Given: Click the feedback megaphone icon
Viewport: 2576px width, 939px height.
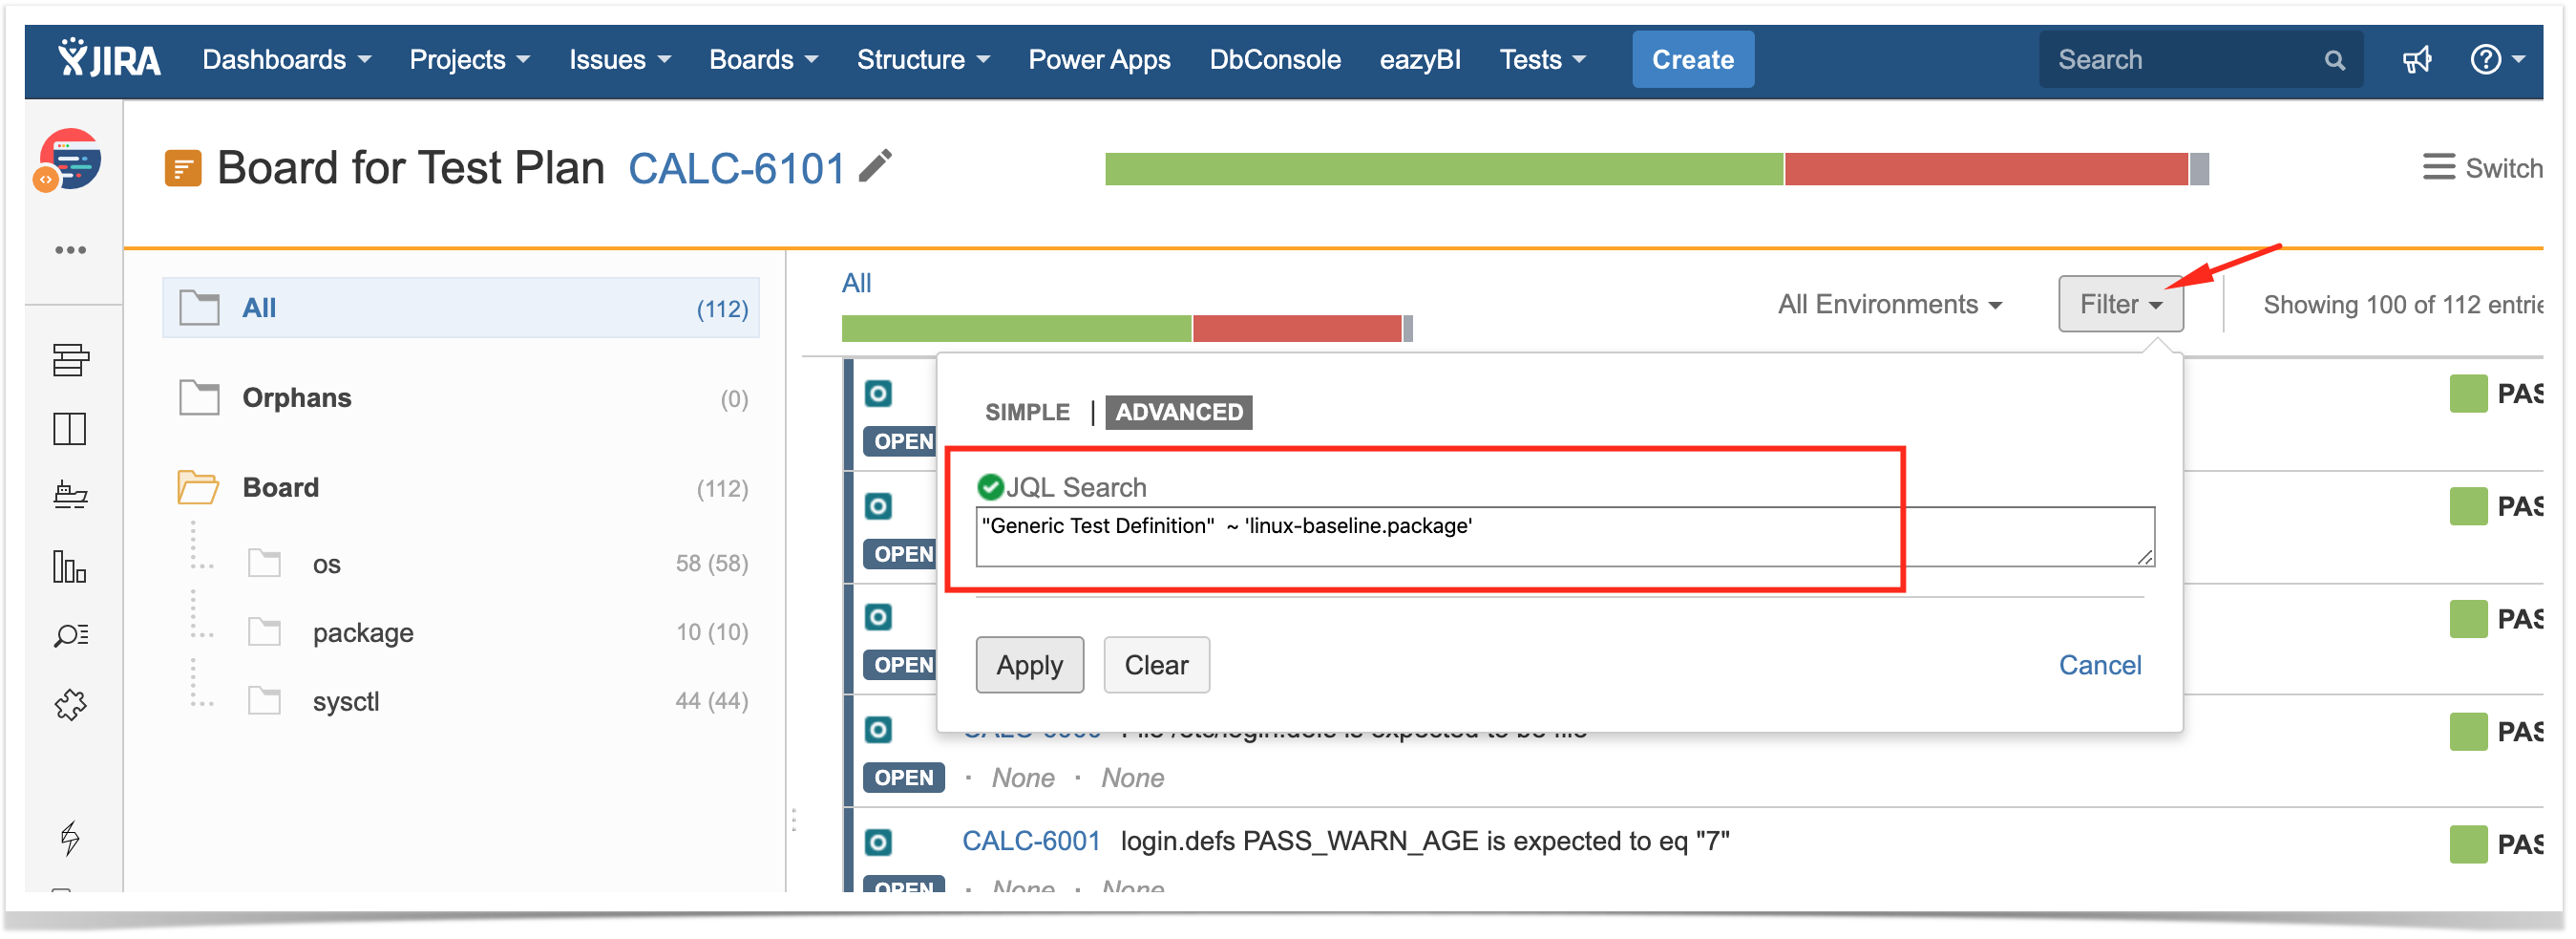Looking at the screenshot, I should point(2417,60).
